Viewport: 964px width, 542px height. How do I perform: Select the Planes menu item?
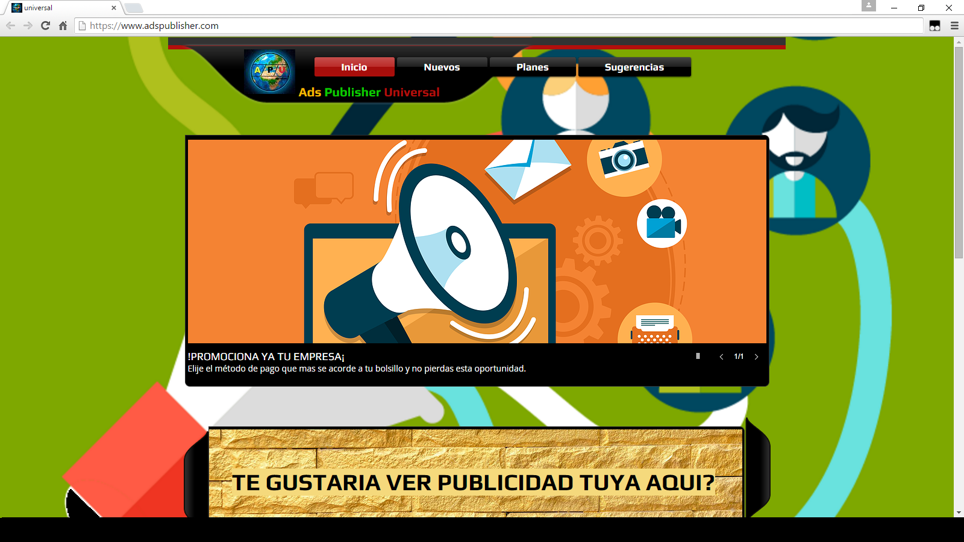pos(533,67)
